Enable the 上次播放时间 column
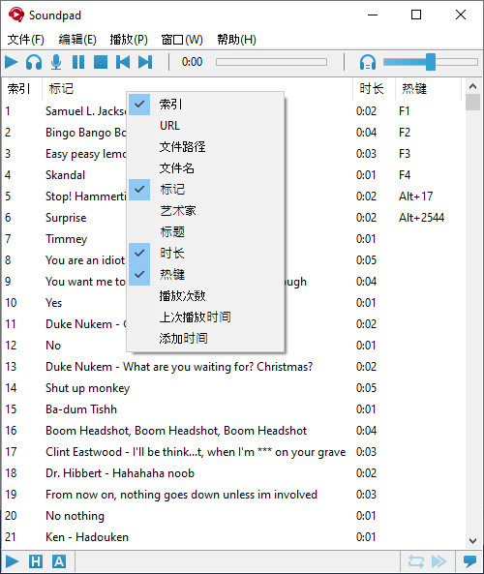 [x=205, y=317]
